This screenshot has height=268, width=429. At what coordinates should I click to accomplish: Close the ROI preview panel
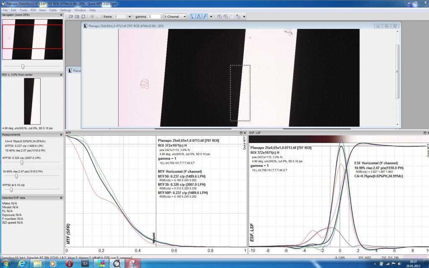61,75
